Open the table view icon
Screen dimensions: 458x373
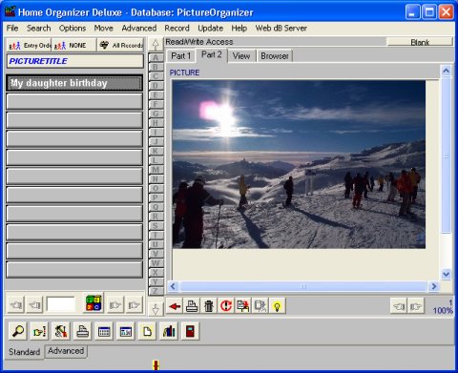(104, 331)
